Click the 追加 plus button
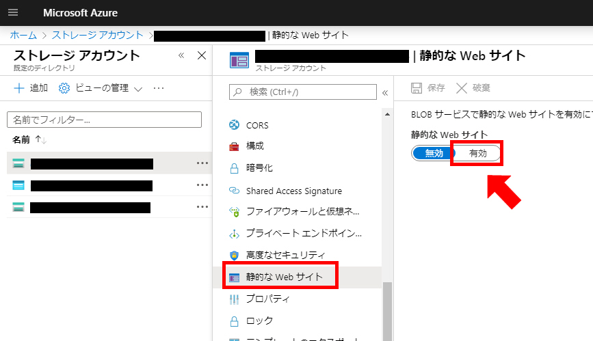 click(31, 88)
